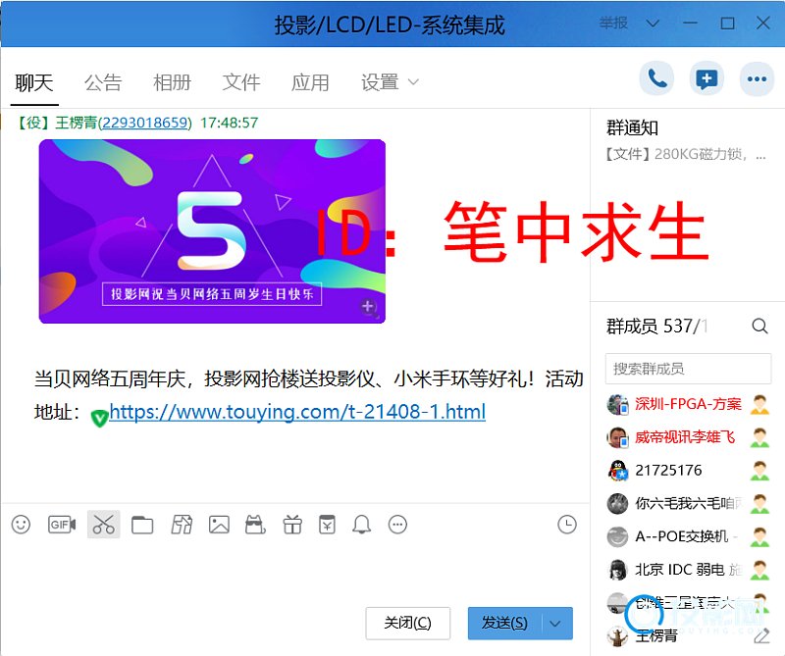Click the GIF recording icon
The image size is (785, 656).
tap(62, 525)
